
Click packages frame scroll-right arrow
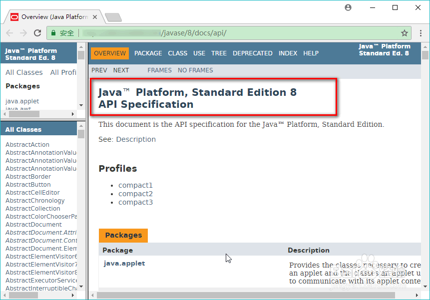coord(73,114)
